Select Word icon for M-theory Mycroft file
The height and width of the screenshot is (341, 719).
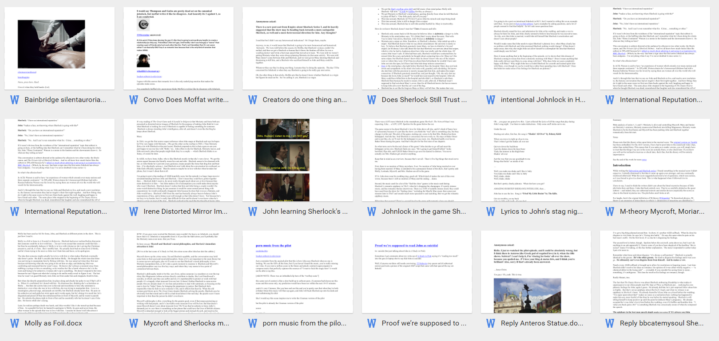[x=610, y=212]
